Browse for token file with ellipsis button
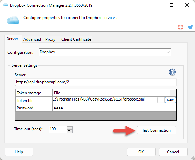 pyautogui.click(x=161, y=100)
